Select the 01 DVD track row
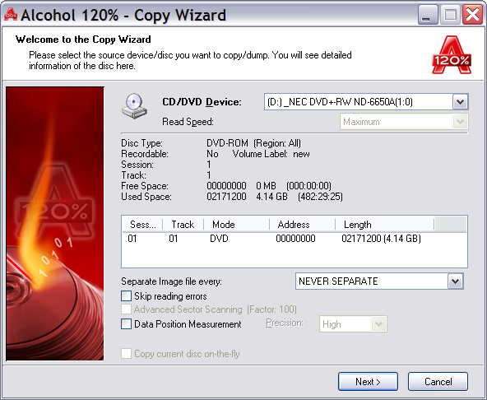Viewport: 487px width, 400px height. (295, 239)
